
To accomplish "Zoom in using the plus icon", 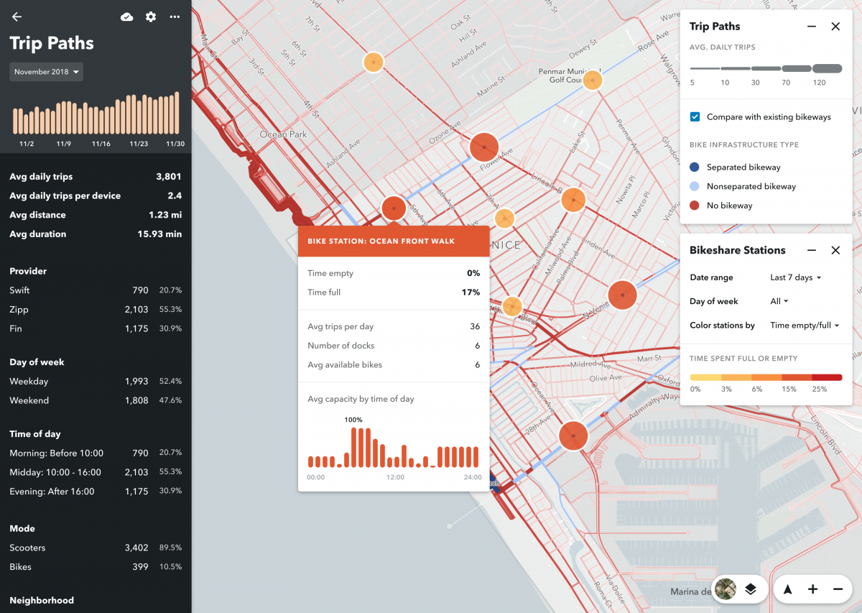I will 812,589.
